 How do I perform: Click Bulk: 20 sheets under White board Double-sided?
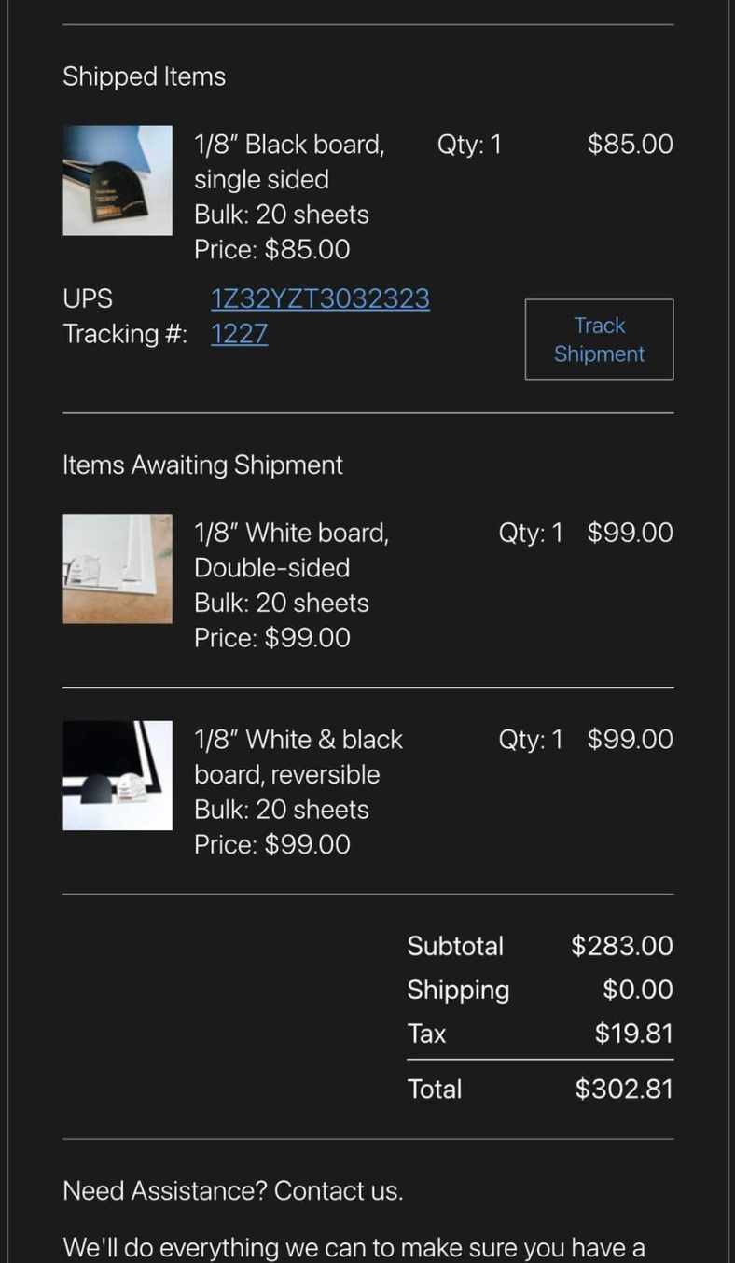click(x=282, y=603)
